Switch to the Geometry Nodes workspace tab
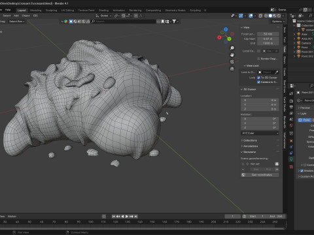 click(x=175, y=10)
